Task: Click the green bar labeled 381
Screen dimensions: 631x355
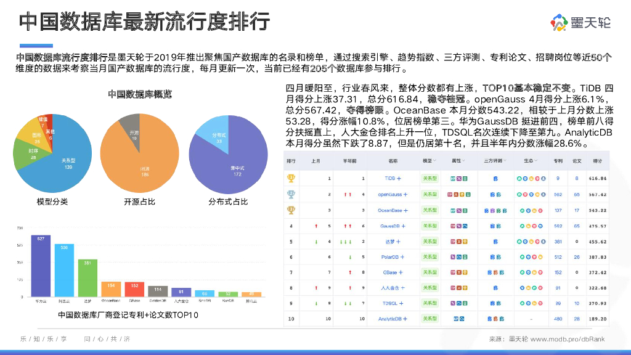Action: point(88,278)
